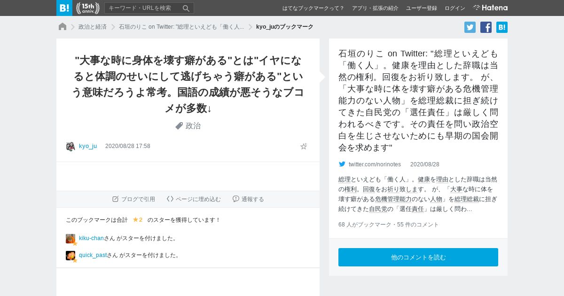Share on Facebook icon

486,27
